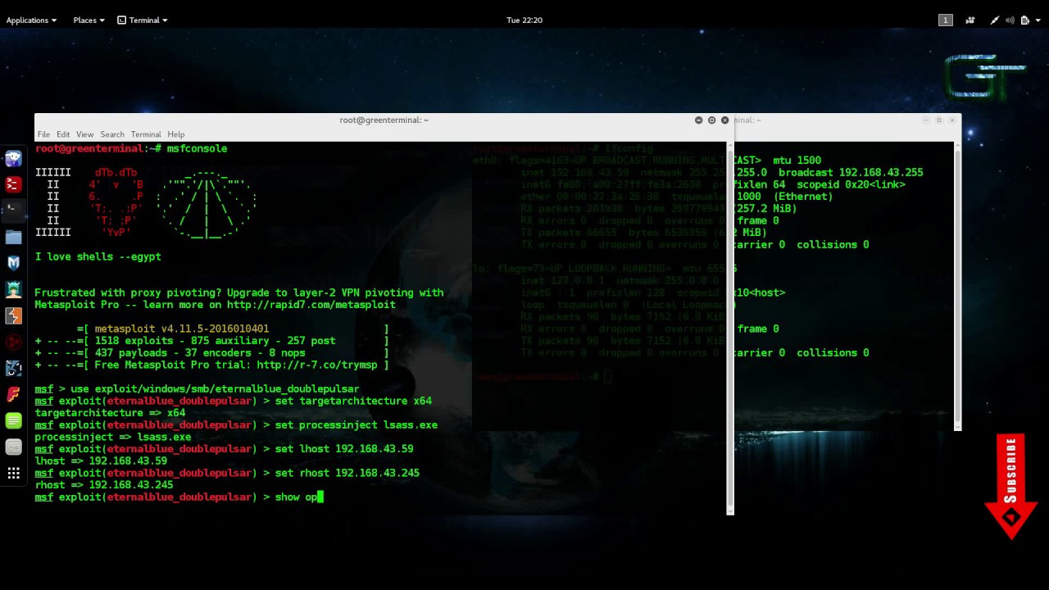Image resolution: width=1049 pixels, height=590 pixels.
Task: Open the Files folder icon in dock
Action: coord(13,237)
